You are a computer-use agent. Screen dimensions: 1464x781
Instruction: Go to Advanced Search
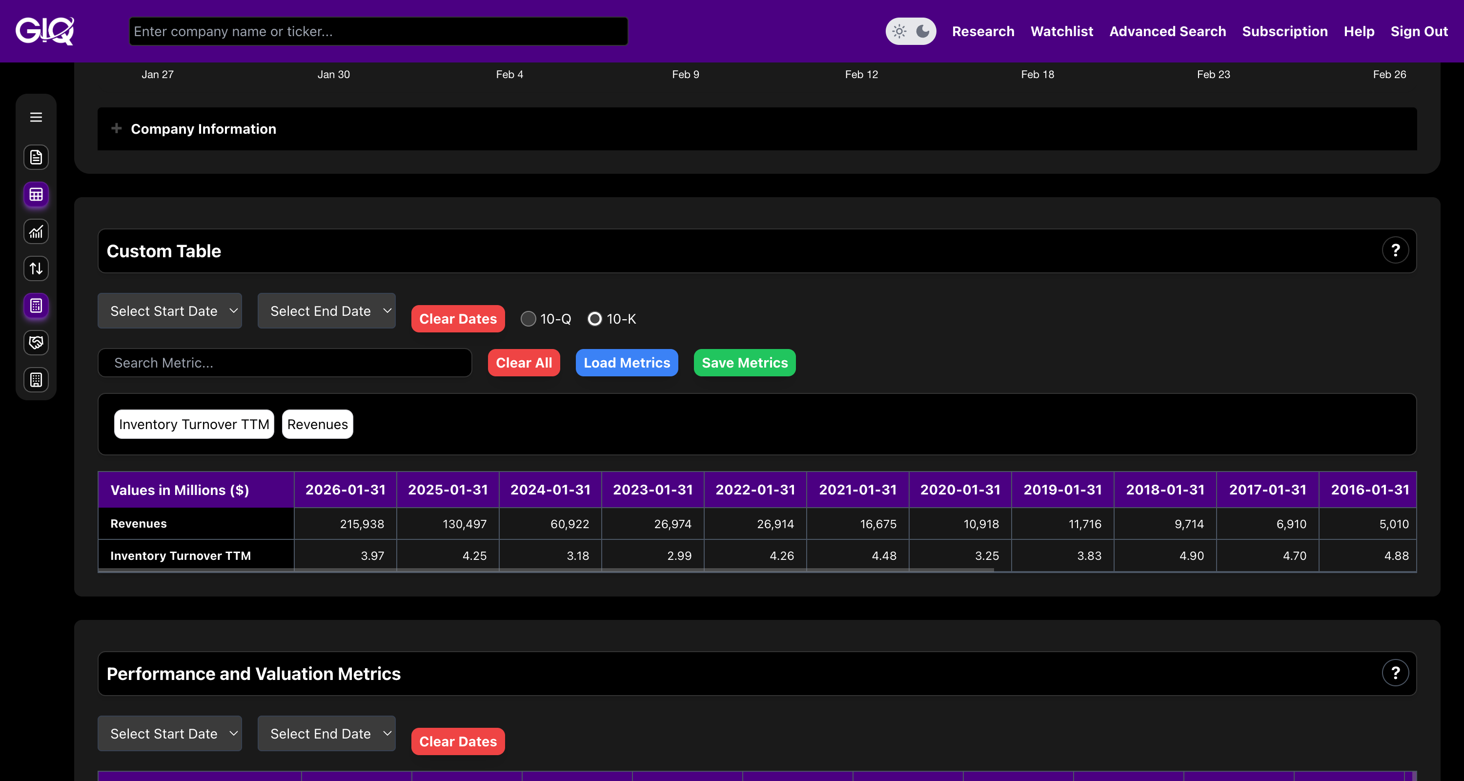point(1167,31)
